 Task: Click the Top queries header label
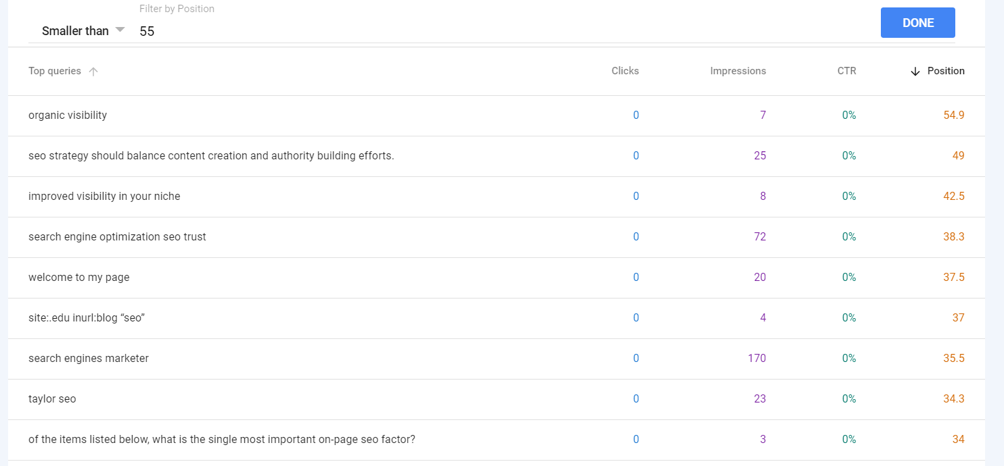pos(55,71)
